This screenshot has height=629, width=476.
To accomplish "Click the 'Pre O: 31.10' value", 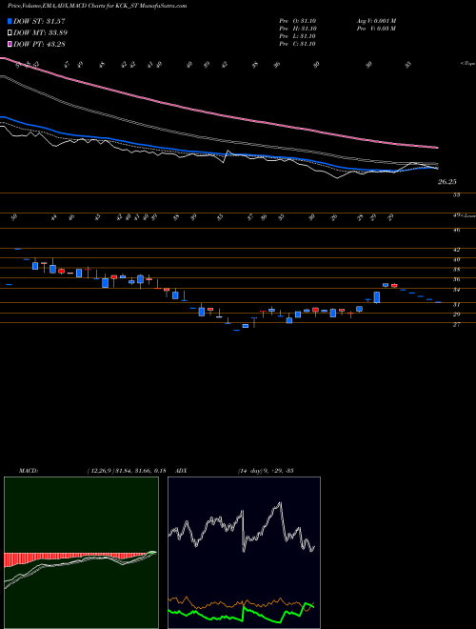I will pos(298,21).
